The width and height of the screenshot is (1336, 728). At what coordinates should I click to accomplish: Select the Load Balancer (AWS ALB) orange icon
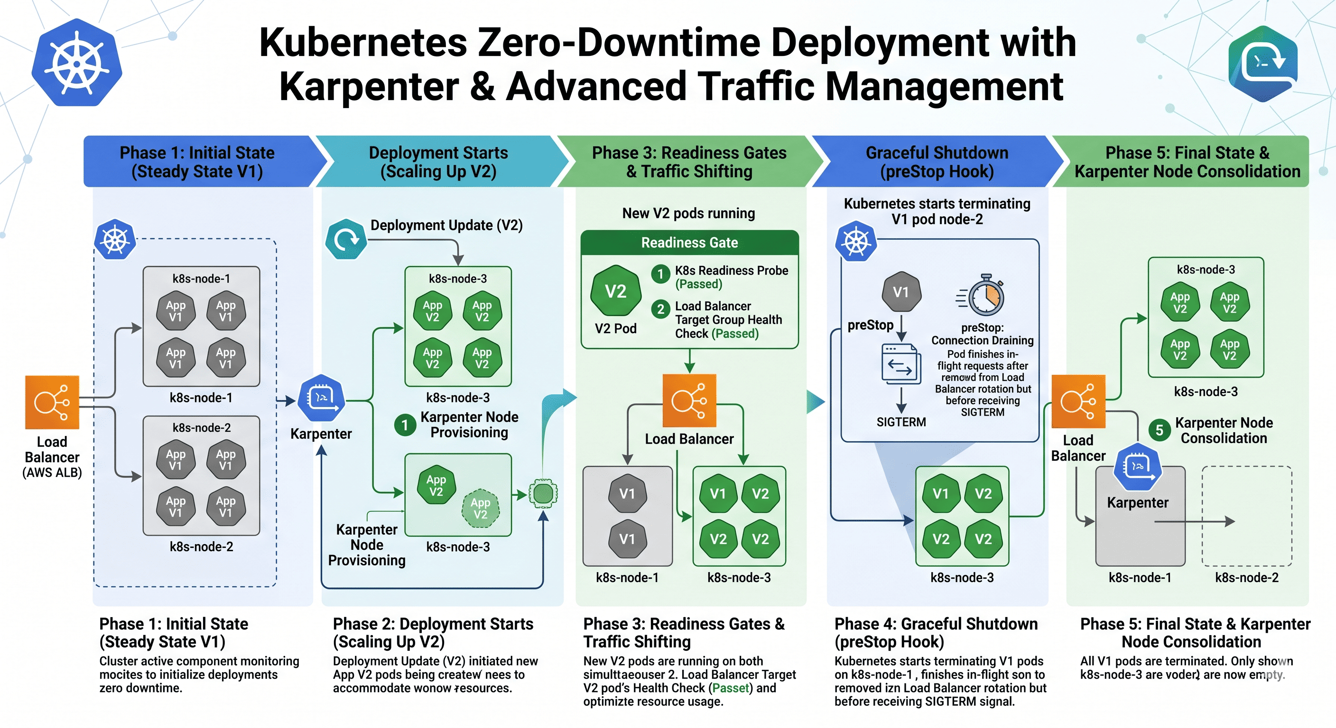coord(52,402)
